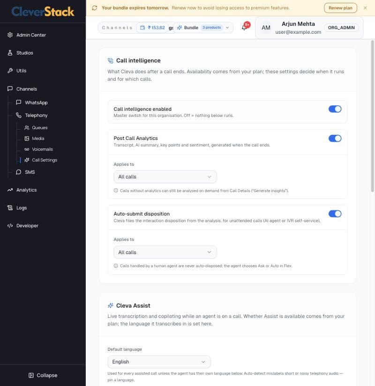Screen dimensions: 375x386
Task: Click the Renew plan button
Action: click(340, 8)
